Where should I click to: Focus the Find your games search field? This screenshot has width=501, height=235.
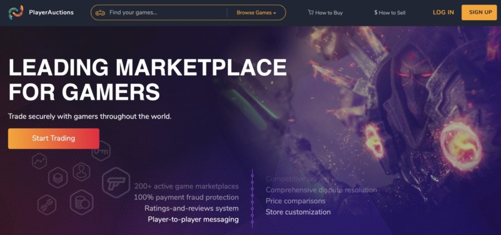point(164,12)
